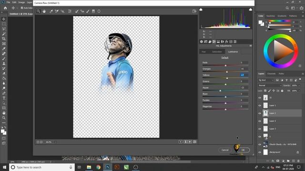Open the Basic panel icon in Camera Raw
Viewport: 305px width, 171px height.
[201, 42]
